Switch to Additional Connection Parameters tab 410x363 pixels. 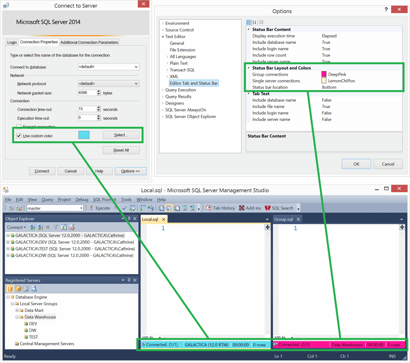pos(89,43)
